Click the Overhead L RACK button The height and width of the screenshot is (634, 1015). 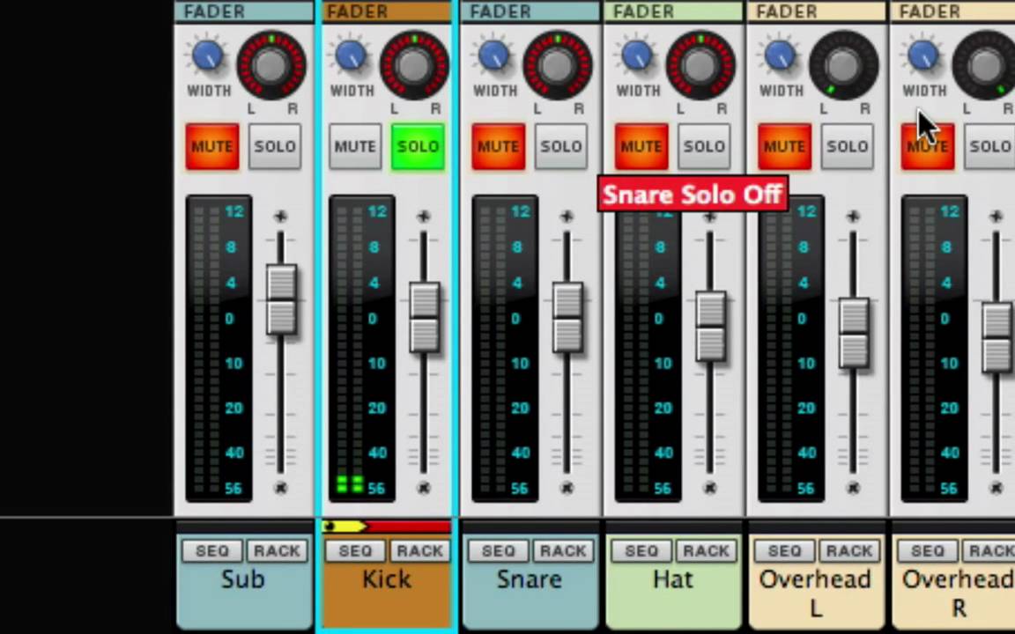849,551
